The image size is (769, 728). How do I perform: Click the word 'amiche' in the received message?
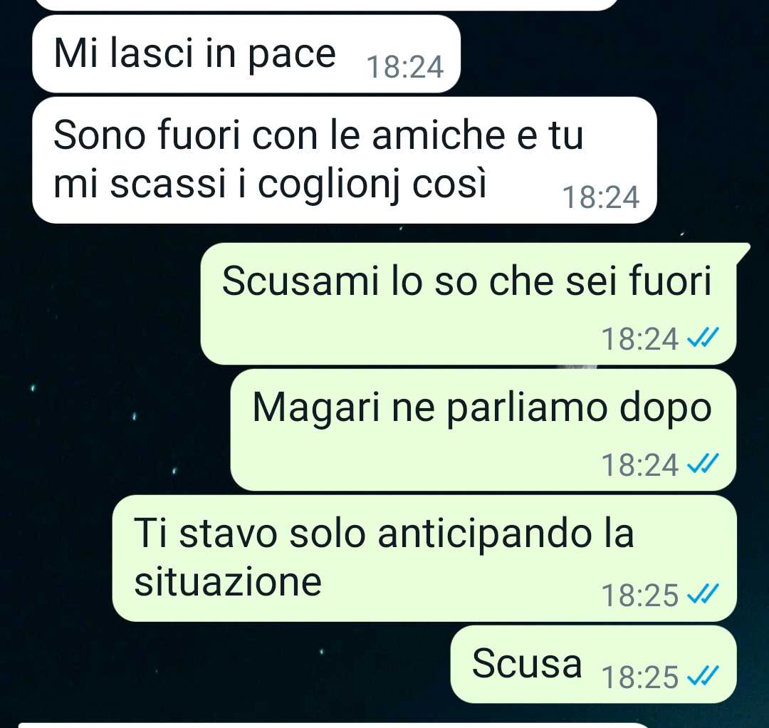click(x=439, y=135)
